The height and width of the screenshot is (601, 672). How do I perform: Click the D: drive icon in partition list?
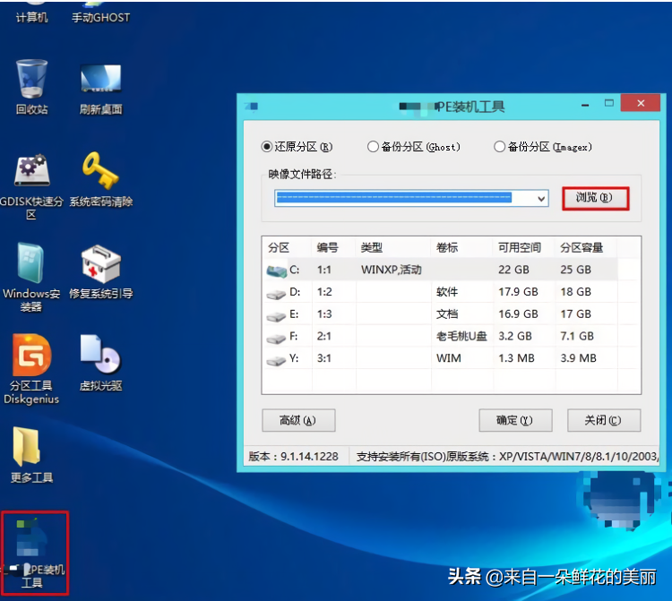click(276, 293)
